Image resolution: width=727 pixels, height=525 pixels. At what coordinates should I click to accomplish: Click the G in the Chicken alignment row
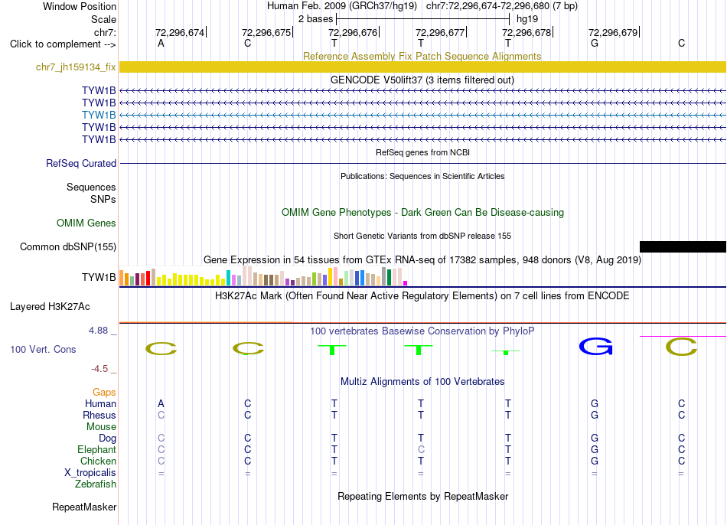coord(595,461)
